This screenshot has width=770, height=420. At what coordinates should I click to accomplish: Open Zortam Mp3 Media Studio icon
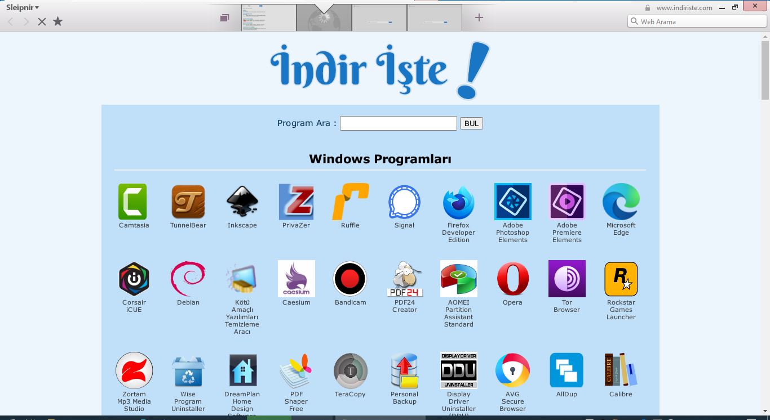click(x=134, y=370)
